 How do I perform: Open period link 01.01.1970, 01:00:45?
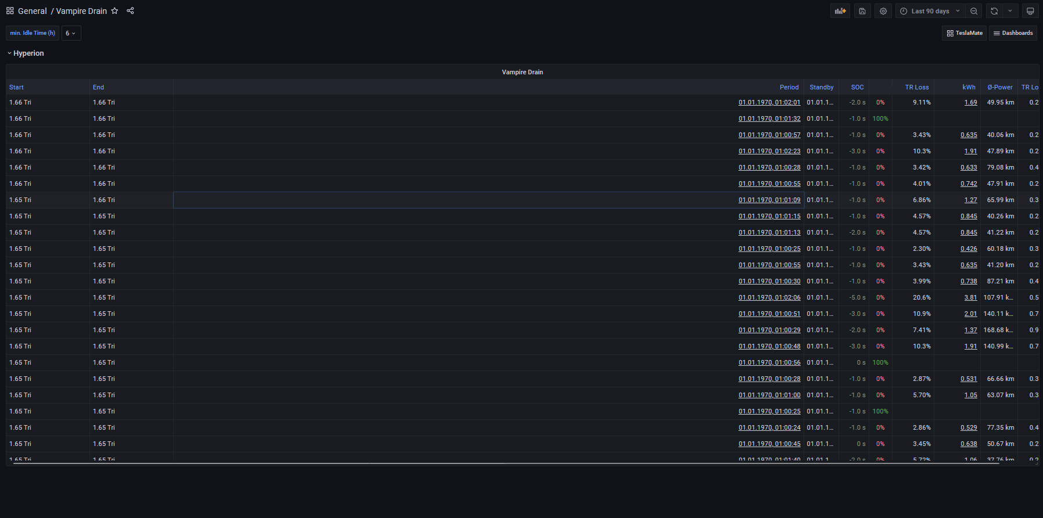pyautogui.click(x=769, y=444)
